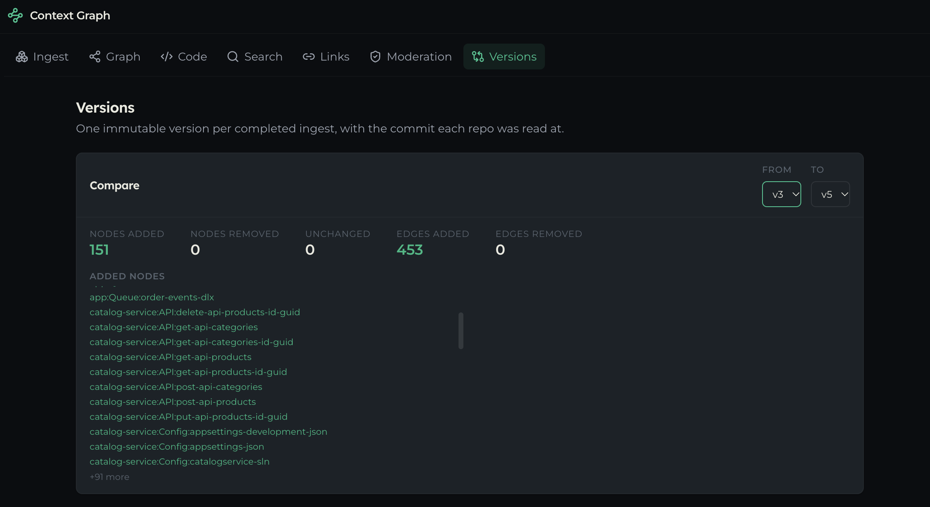The width and height of the screenshot is (930, 507).
Task: Open the Ingest tab
Action: click(x=42, y=57)
